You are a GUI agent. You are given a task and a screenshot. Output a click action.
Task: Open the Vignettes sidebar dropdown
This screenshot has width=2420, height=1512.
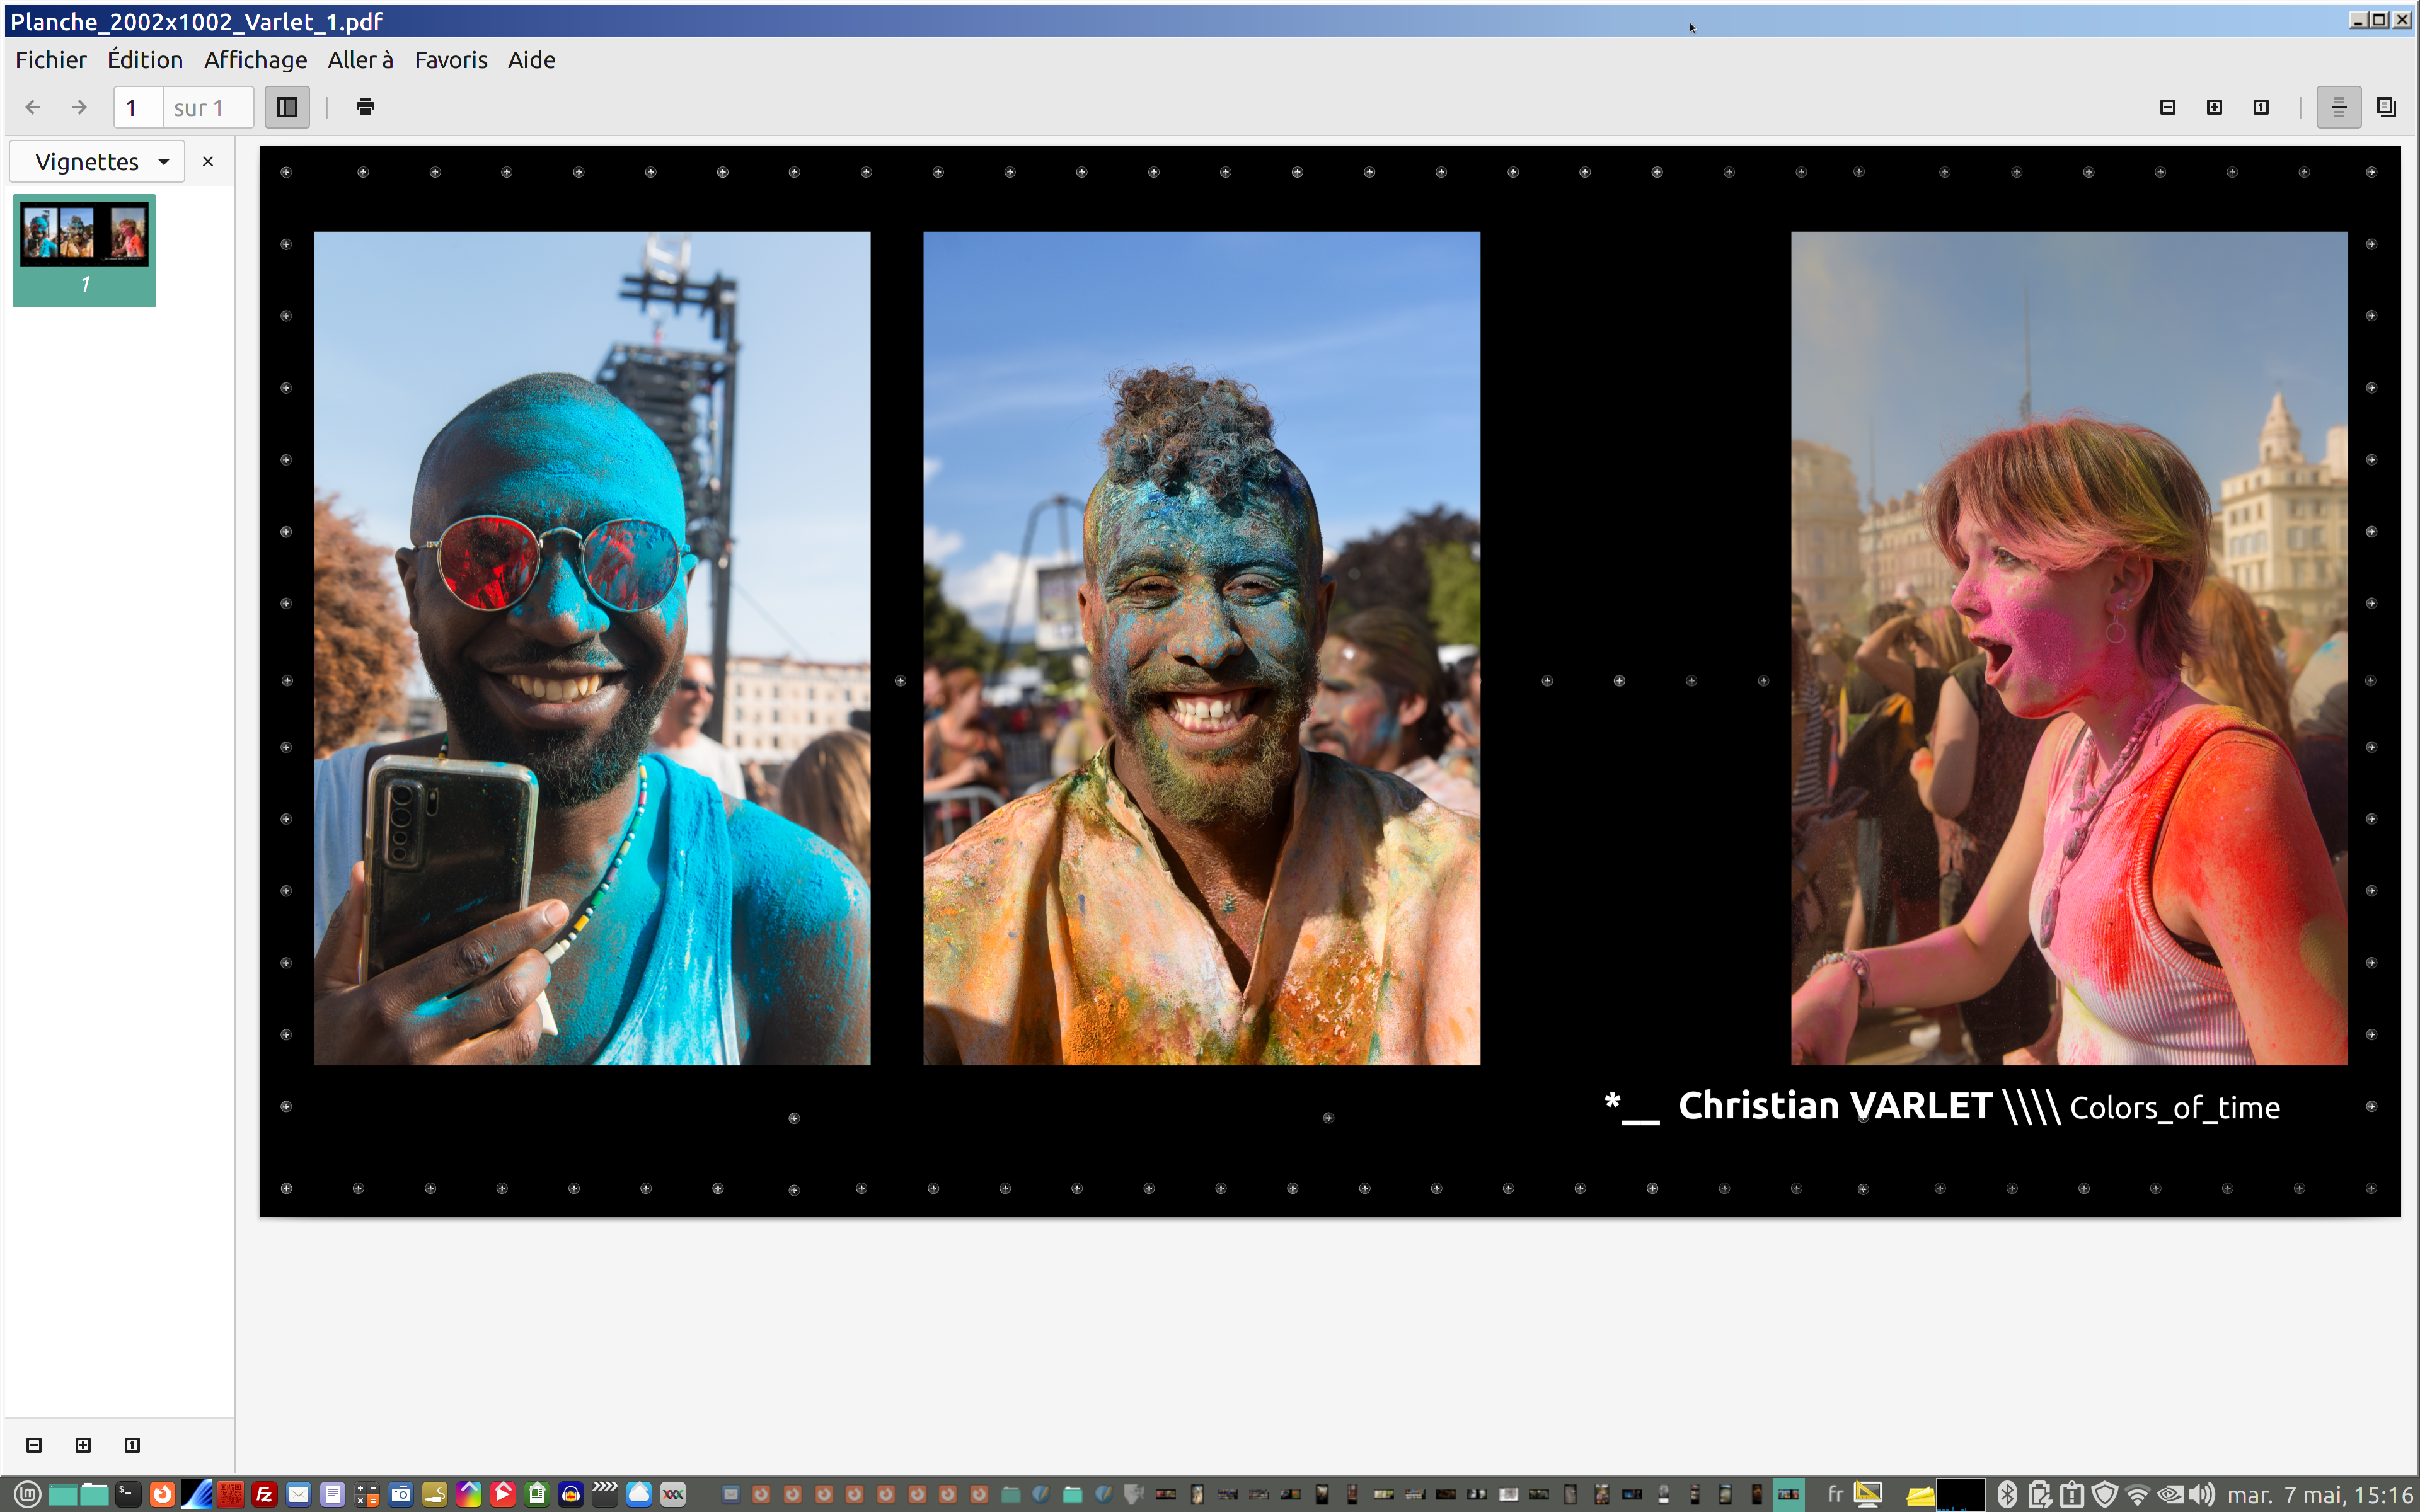(98, 162)
